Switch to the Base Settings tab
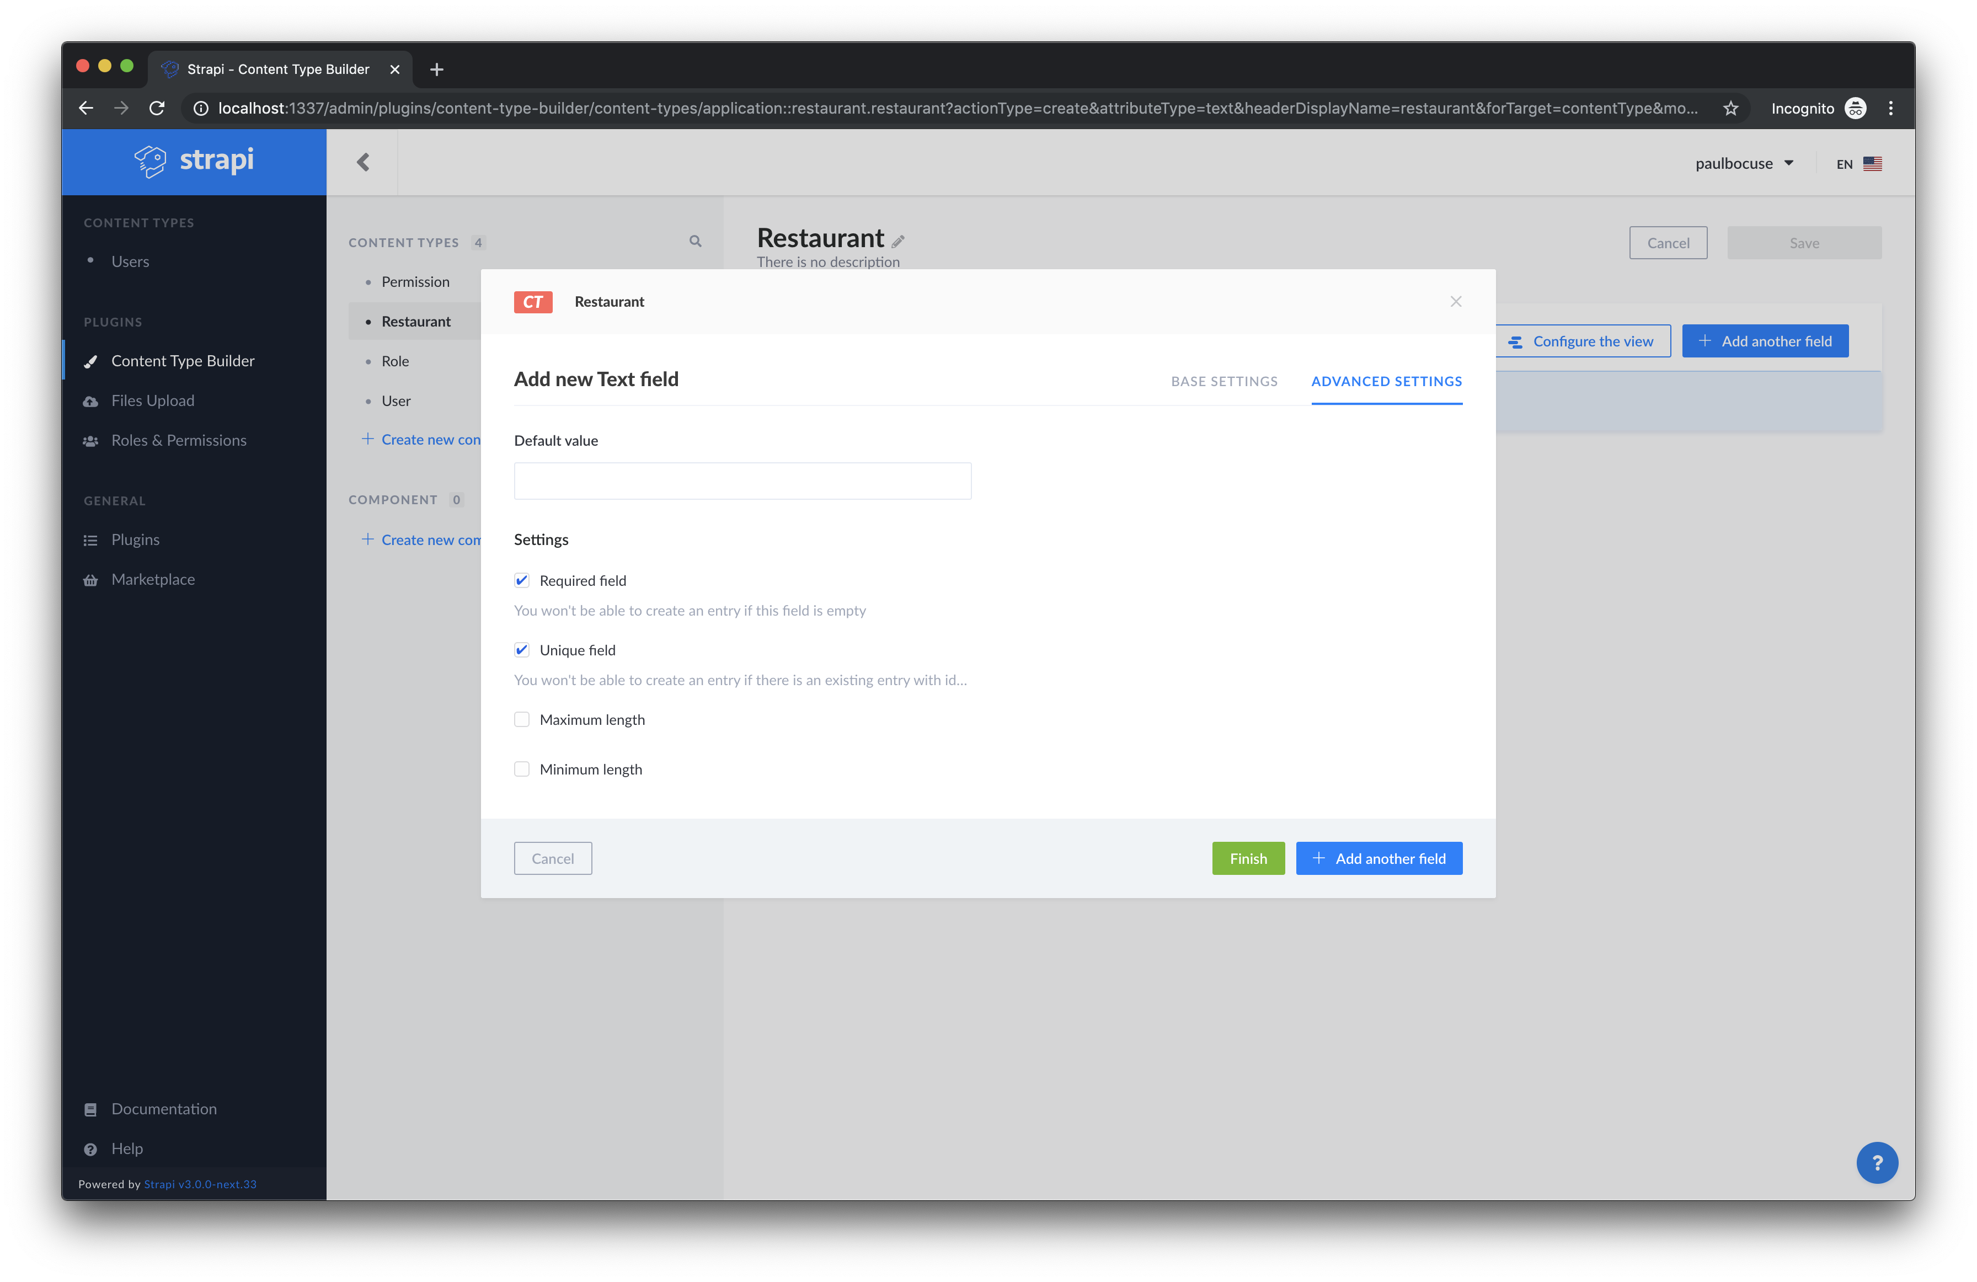1977x1282 pixels. click(x=1223, y=381)
